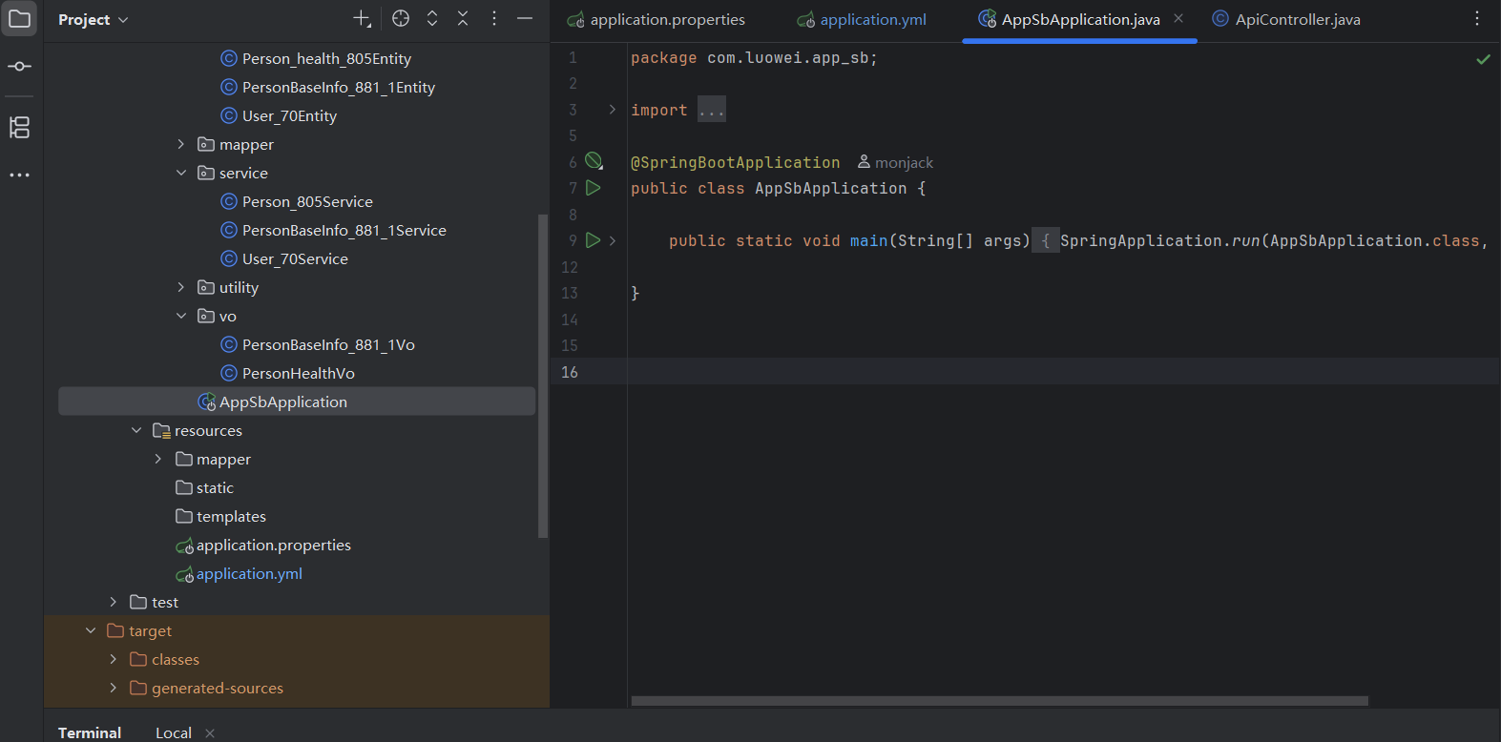Collapse the service package folder
This screenshot has width=1501, height=742.
pyautogui.click(x=181, y=173)
